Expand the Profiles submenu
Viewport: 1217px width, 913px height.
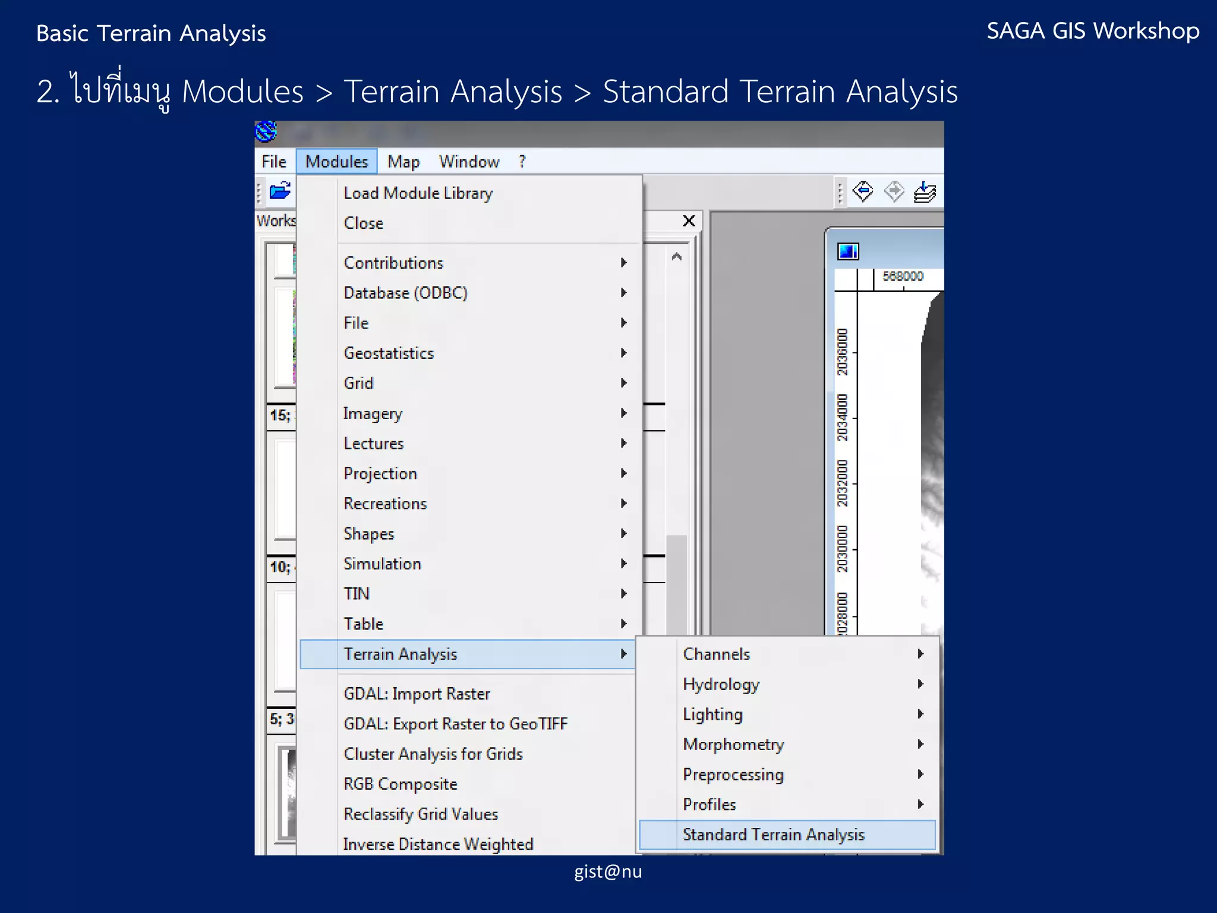click(787, 805)
